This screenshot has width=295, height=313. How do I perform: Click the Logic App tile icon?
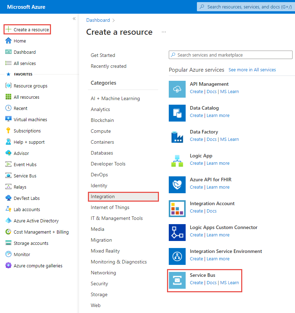point(177,161)
